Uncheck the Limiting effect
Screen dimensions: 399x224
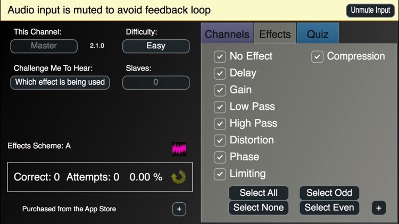[x=220, y=174]
